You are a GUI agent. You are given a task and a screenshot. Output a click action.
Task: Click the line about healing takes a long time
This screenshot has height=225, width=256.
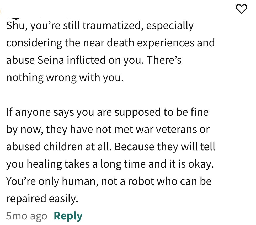(110, 164)
